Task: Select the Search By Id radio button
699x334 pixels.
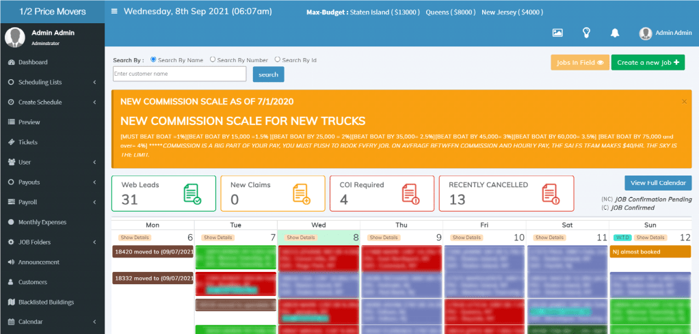Action: [277, 59]
